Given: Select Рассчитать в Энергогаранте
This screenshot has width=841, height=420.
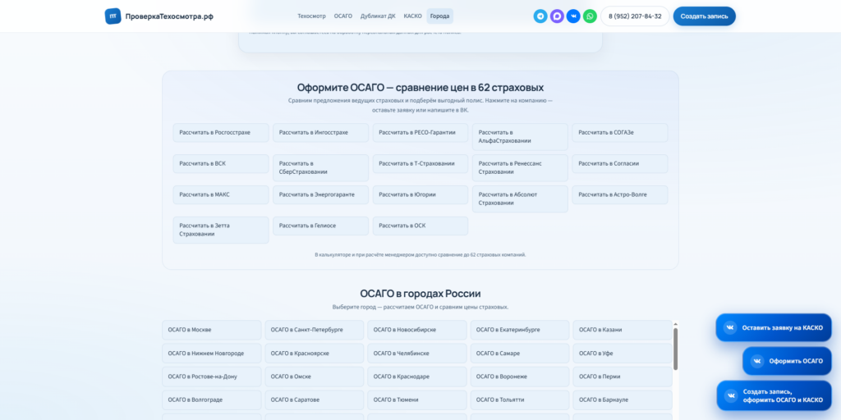Looking at the screenshot, I should click(321, 195).
